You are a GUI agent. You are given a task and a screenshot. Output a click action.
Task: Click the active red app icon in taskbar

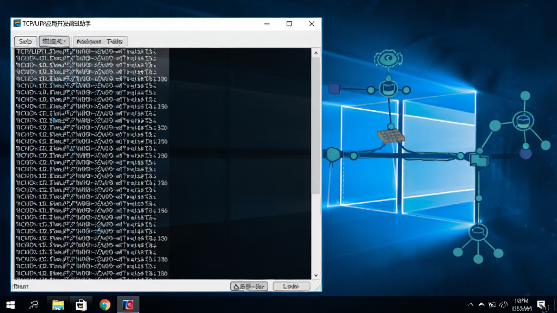click(128, 305)
